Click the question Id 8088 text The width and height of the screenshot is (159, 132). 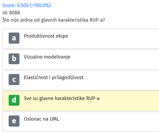11,13
